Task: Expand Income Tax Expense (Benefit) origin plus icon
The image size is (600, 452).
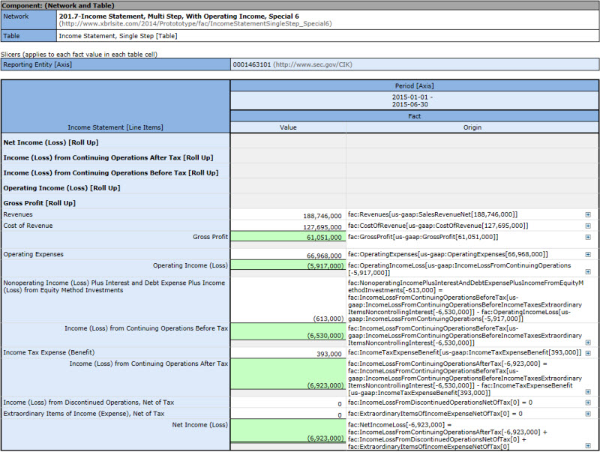Action: tap(588, 353)
